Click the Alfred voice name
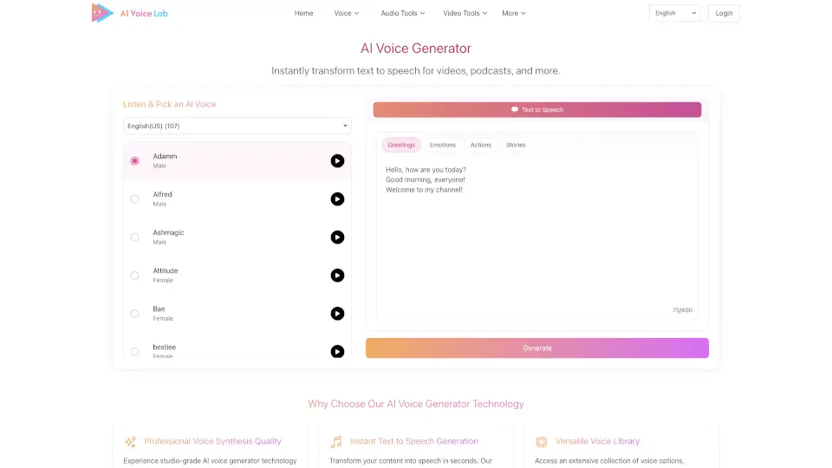 click(x=162, y=194)
